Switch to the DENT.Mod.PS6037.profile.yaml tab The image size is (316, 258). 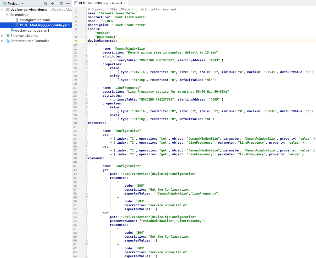click(x=100, y=3)
